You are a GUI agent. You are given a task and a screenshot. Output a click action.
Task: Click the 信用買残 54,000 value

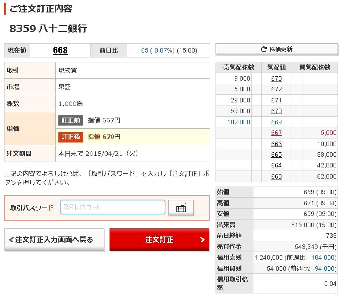click(301, 269)
